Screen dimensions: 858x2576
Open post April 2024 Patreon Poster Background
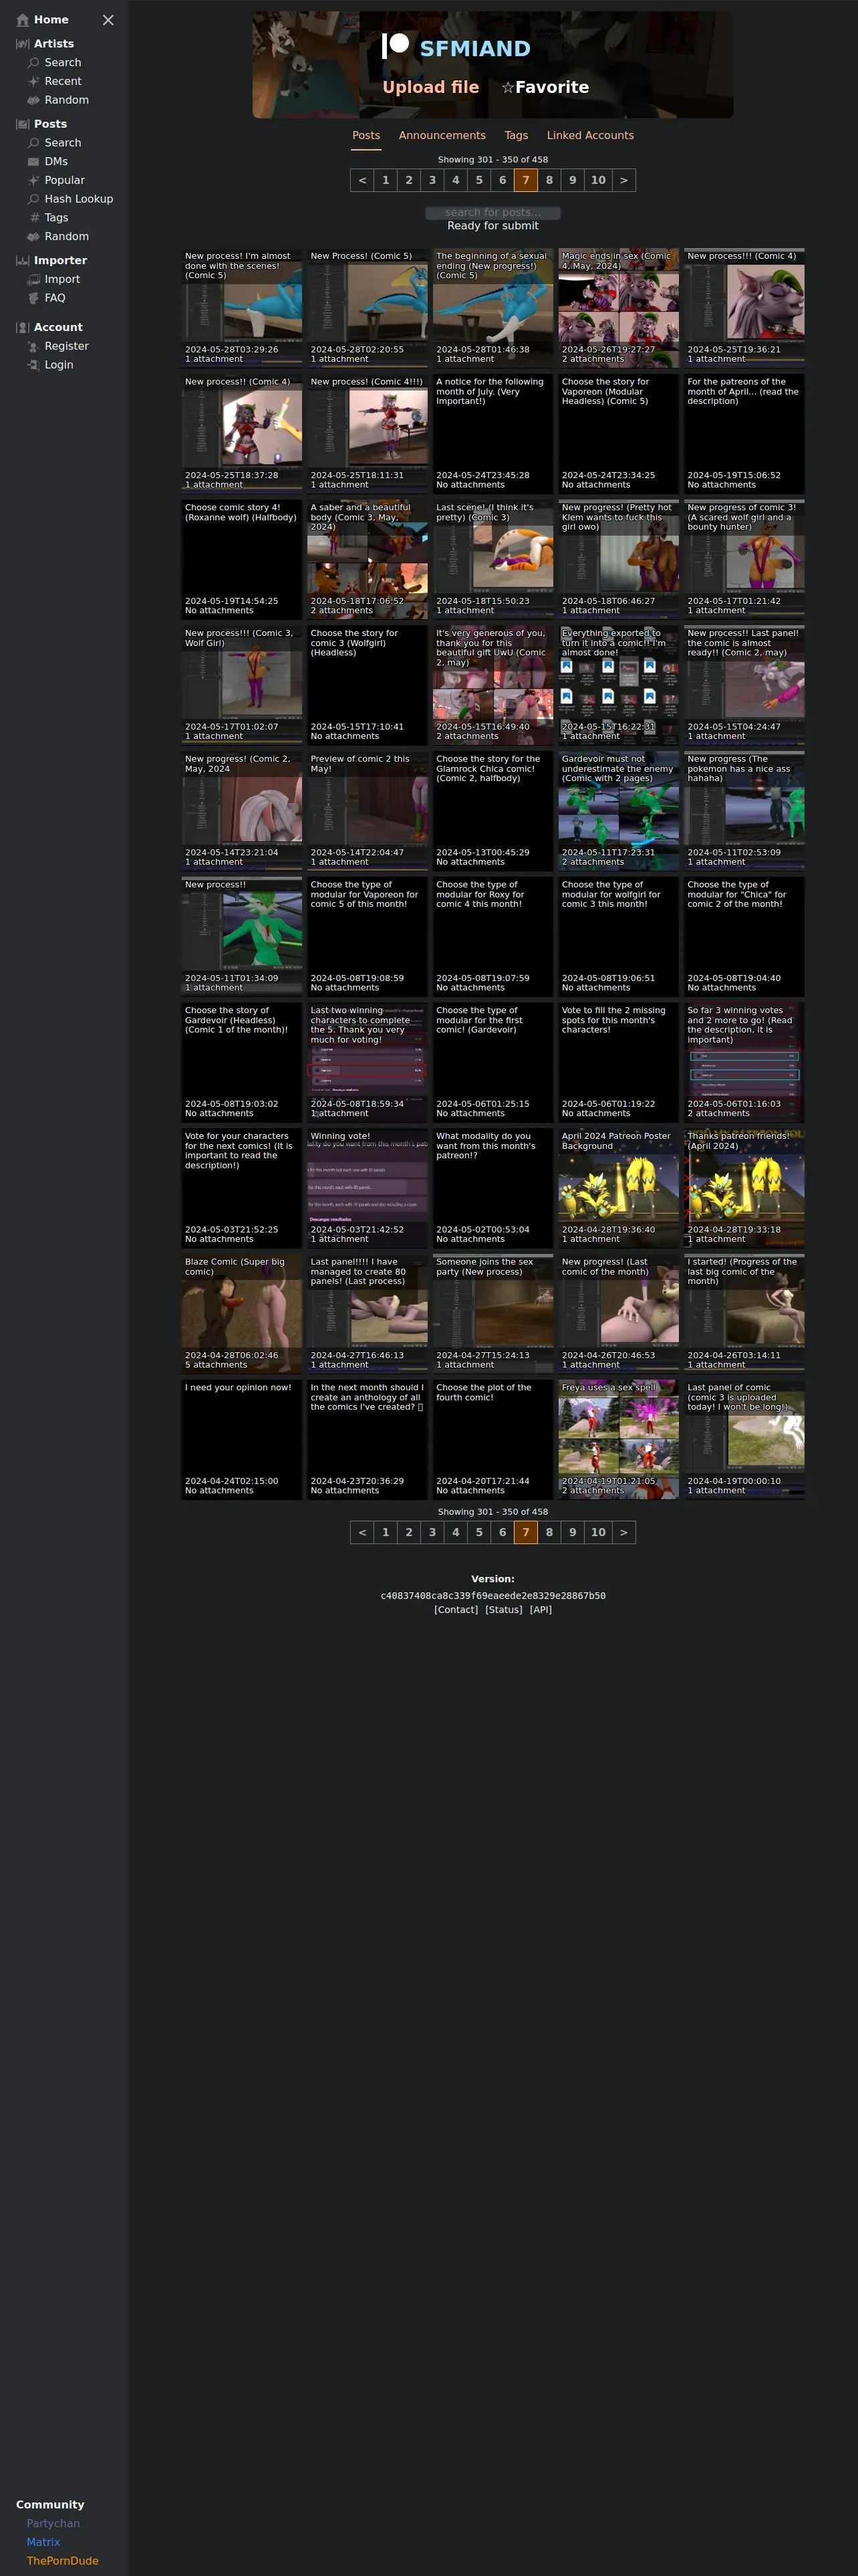coord(618,1188)
